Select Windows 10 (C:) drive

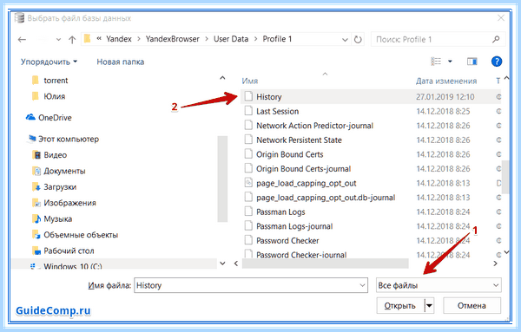[x=73, y=265]
